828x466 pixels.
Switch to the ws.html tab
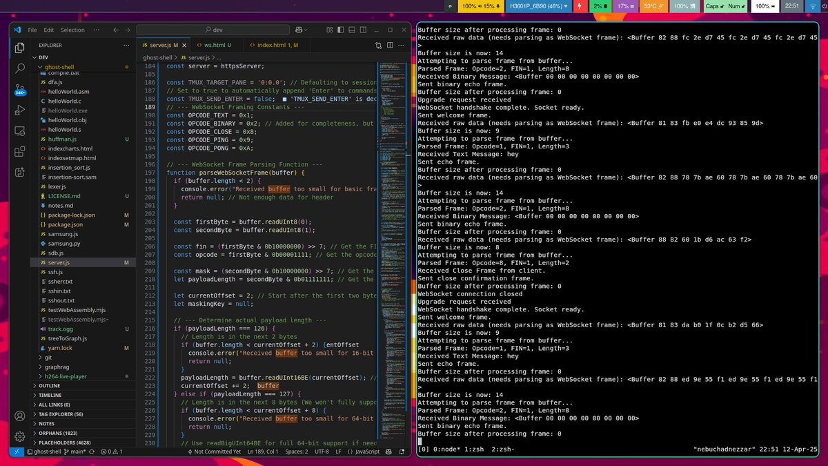[217, 45]
